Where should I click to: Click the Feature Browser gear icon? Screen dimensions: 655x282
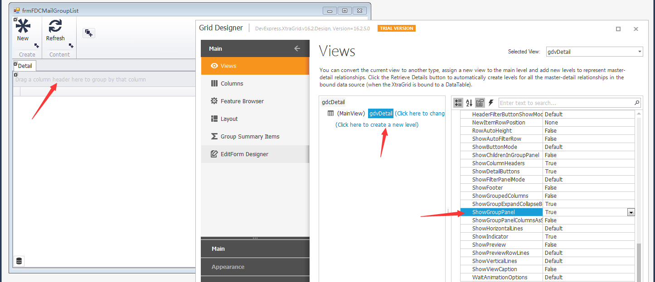214,101
